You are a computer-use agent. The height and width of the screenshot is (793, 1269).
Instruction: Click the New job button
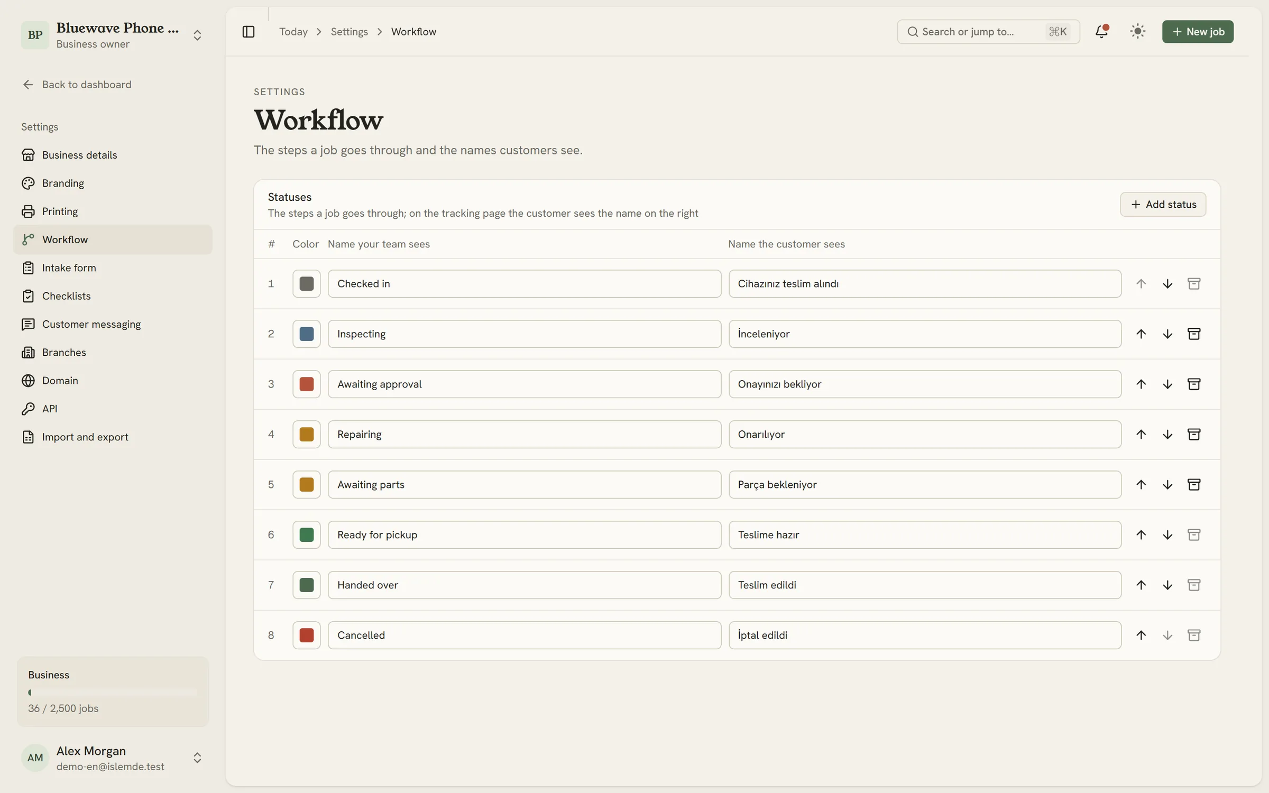1198,32
